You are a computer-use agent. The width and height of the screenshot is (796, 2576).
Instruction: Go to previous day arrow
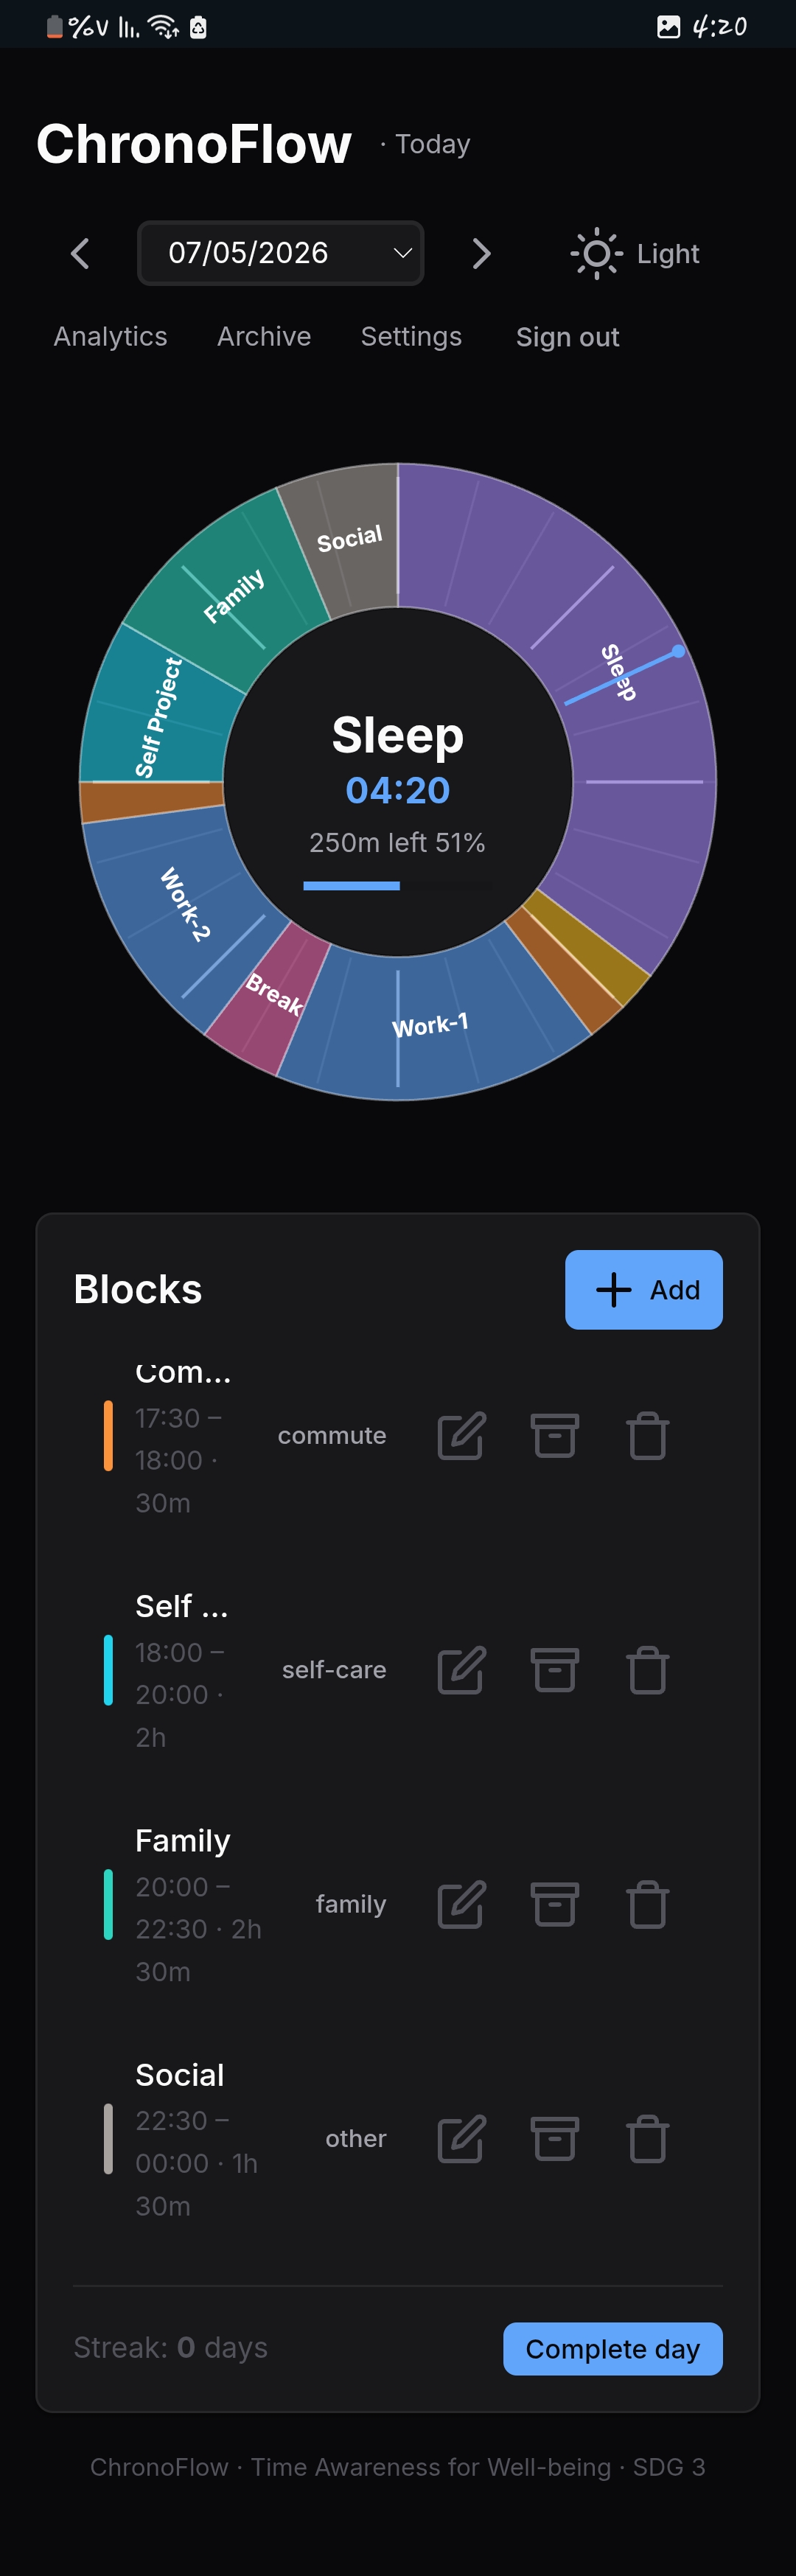tap(80, 253)
